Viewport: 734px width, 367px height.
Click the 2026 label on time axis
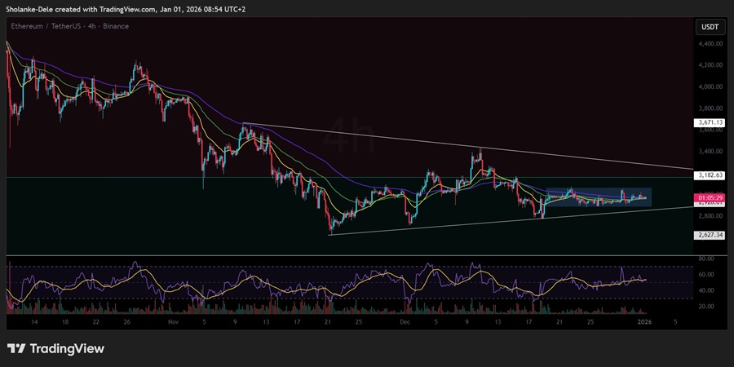click(644, 322)
